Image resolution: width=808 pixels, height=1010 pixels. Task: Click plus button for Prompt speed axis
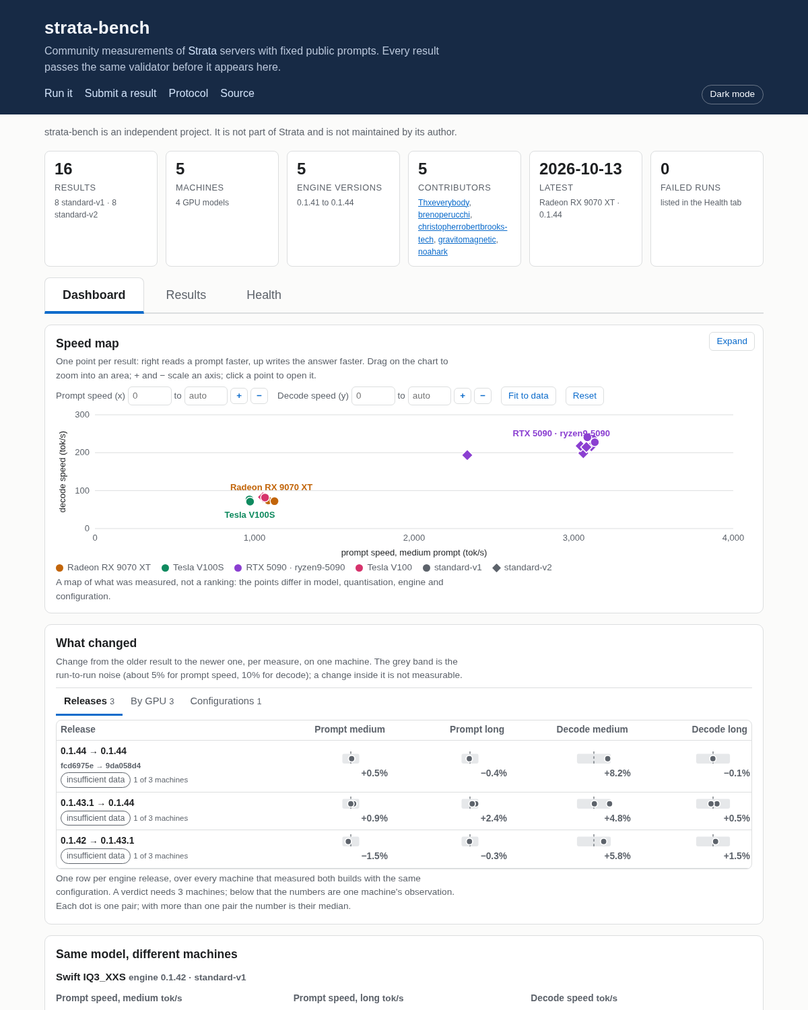click(239, 396)
